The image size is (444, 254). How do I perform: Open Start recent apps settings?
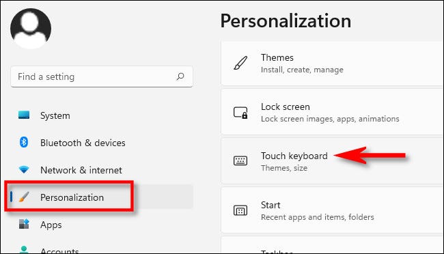[x=333, y=210]
